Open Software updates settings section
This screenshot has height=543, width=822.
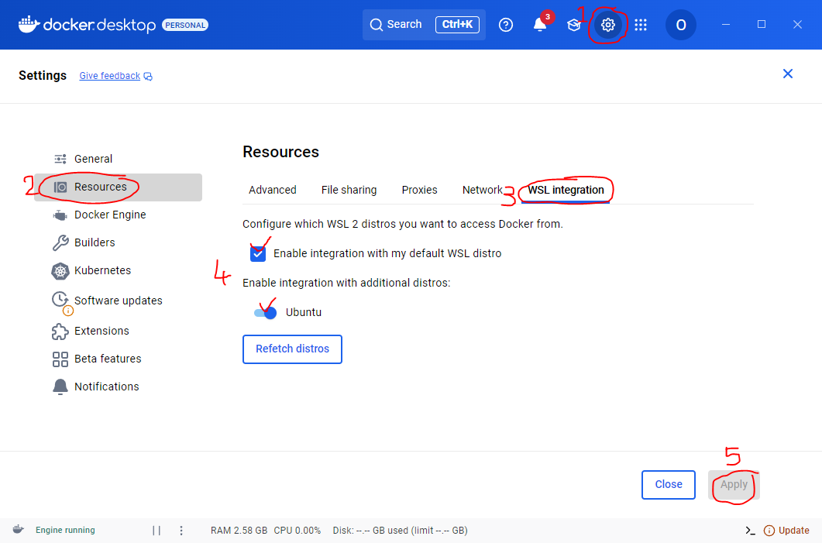[118, 301]
